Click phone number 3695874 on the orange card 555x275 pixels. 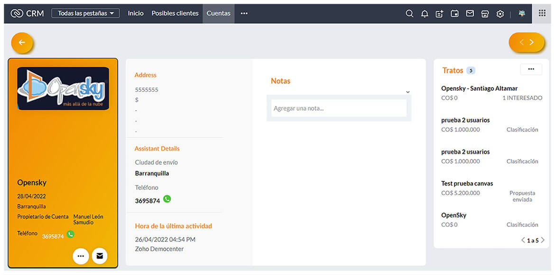coord(53,237)
